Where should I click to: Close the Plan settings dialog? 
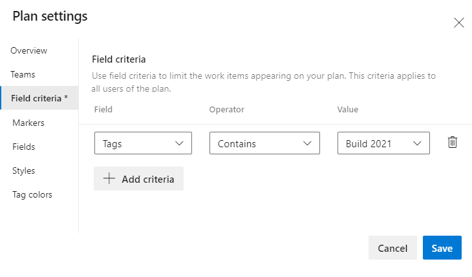[459, 23]
